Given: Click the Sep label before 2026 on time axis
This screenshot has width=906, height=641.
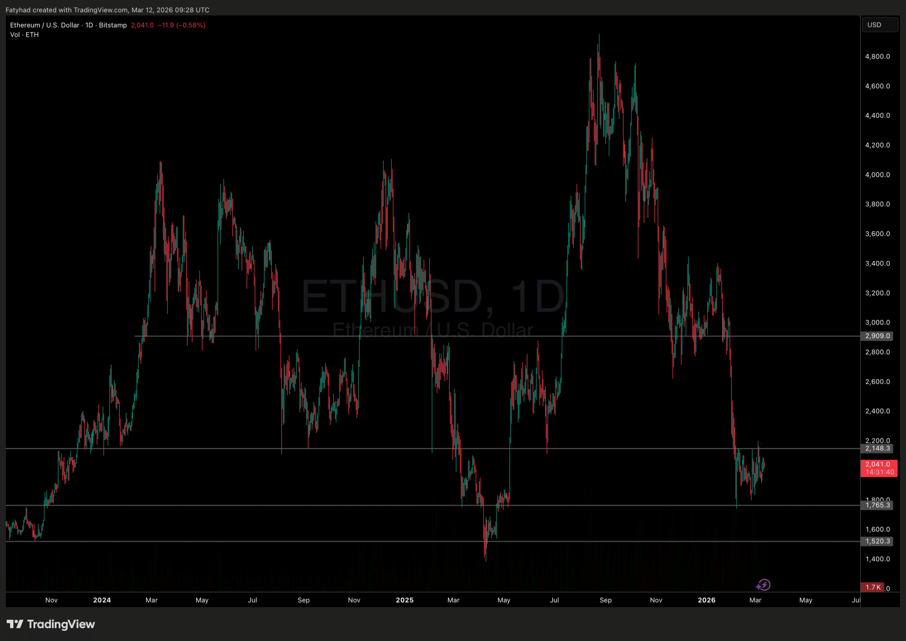Looking at the screenshot, I should [x=605, y=600].
